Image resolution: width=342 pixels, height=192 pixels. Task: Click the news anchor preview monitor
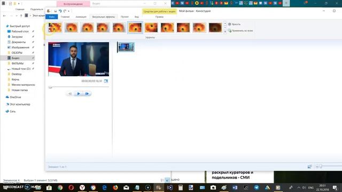click(x=79, y=59)
